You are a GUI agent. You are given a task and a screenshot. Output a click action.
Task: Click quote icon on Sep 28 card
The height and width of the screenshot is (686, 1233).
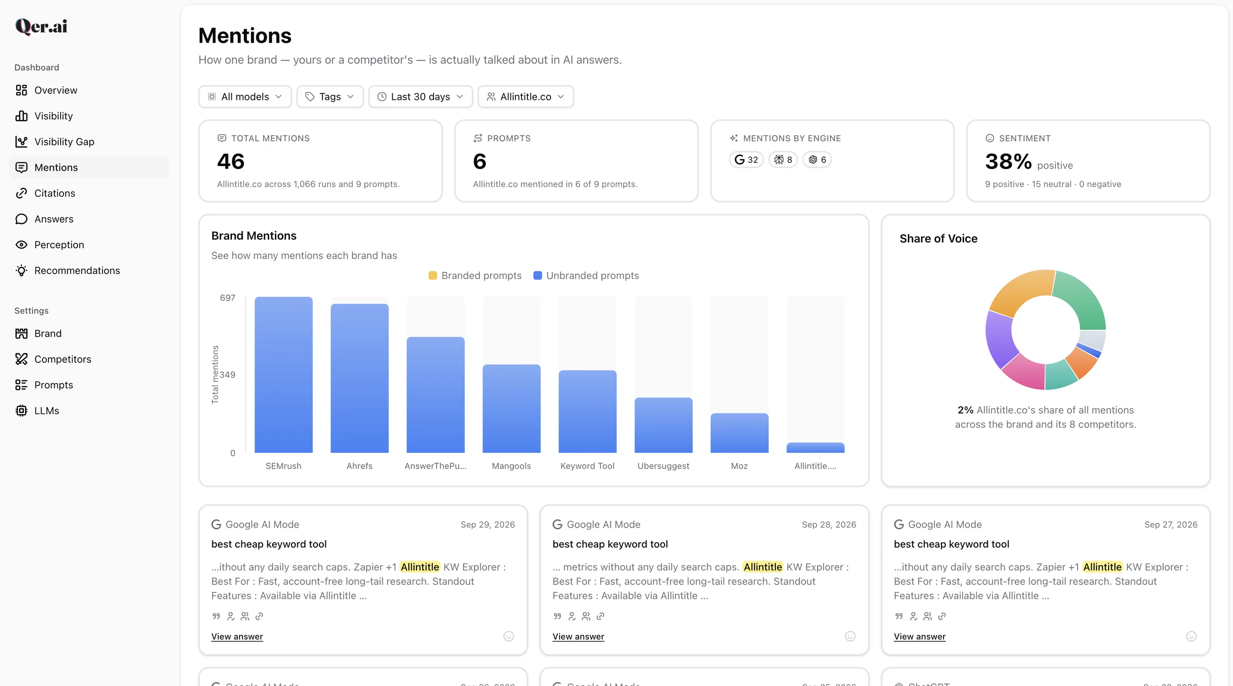coord(558,617)
